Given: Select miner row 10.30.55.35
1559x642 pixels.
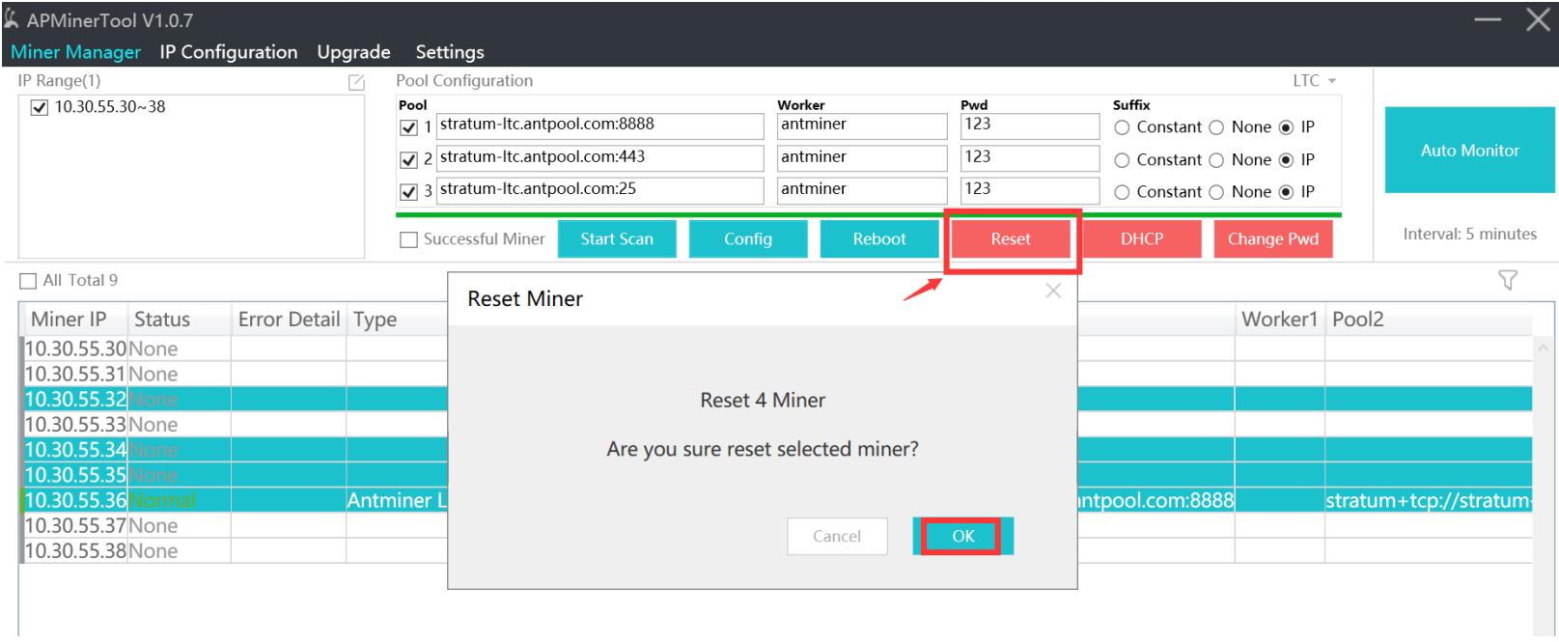Looking at the screenshot, I should [776, 475].
